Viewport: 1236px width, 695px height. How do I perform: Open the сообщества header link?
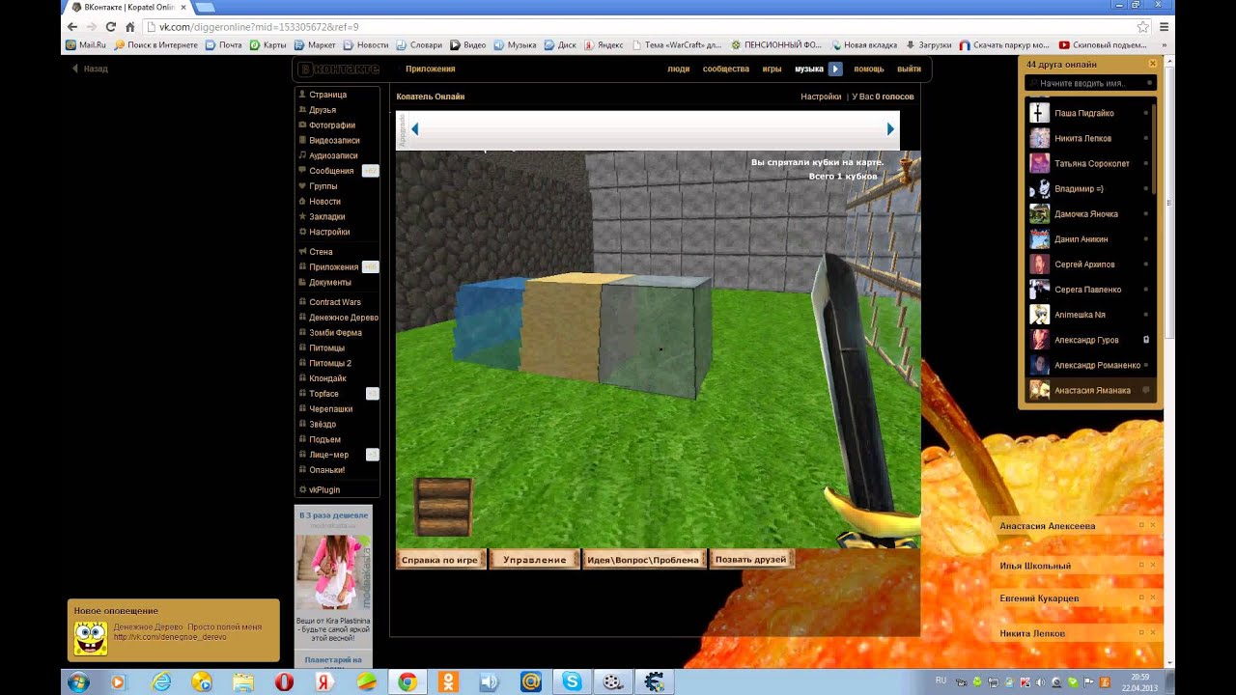tap(725, 69)
